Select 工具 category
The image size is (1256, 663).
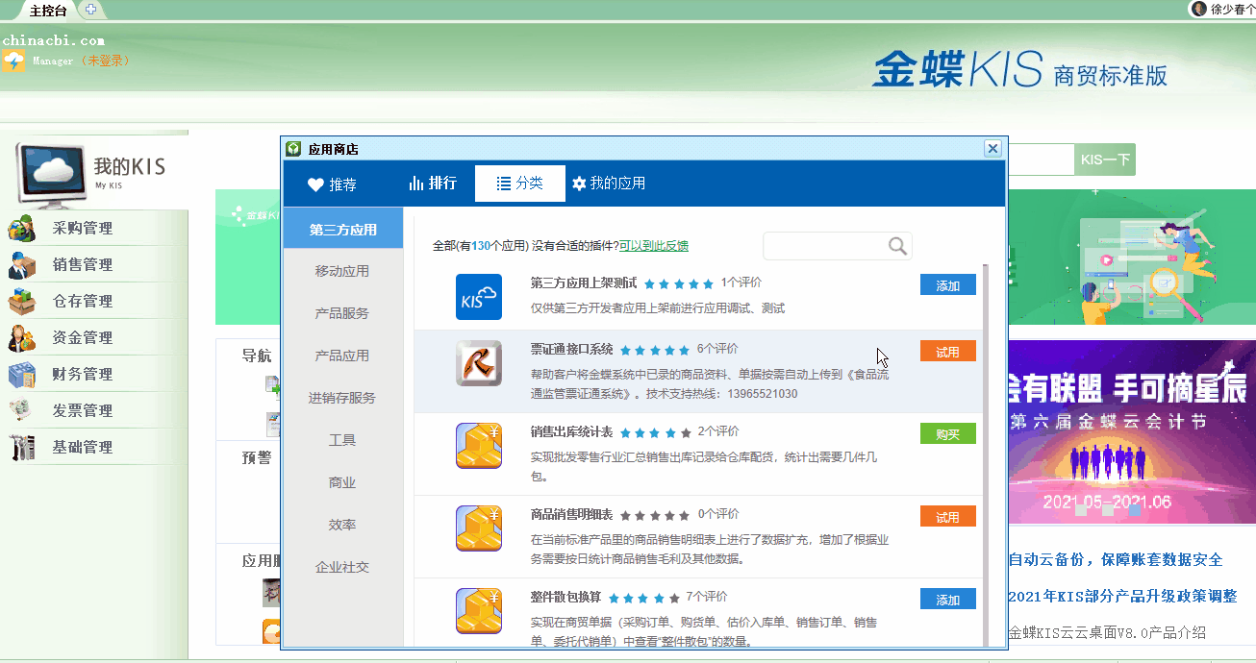point(343,440)
